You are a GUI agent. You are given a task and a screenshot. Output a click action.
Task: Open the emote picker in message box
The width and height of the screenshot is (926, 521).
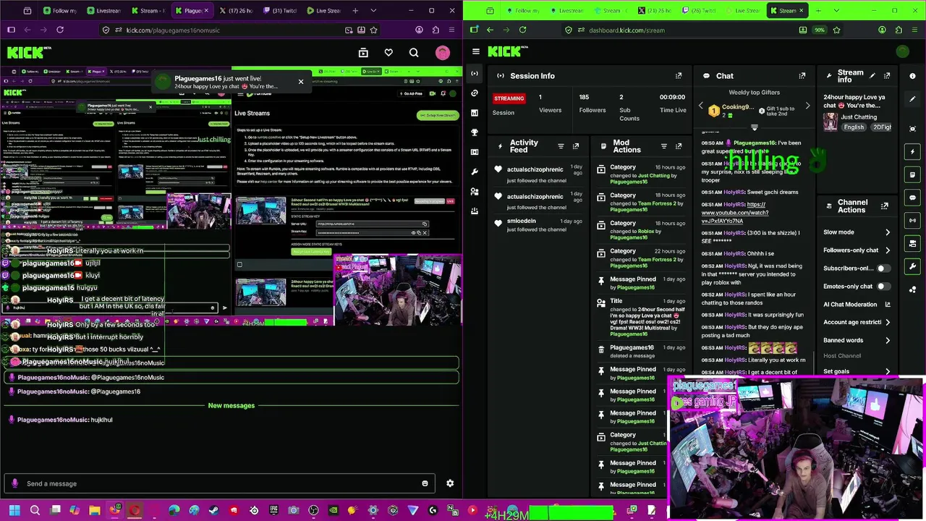point(425,483)
